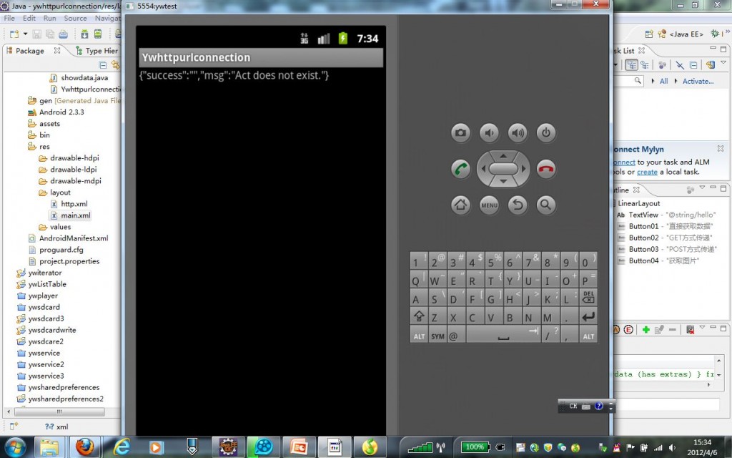Select the assets folder
732x458 pixels.
coord(44,123)
